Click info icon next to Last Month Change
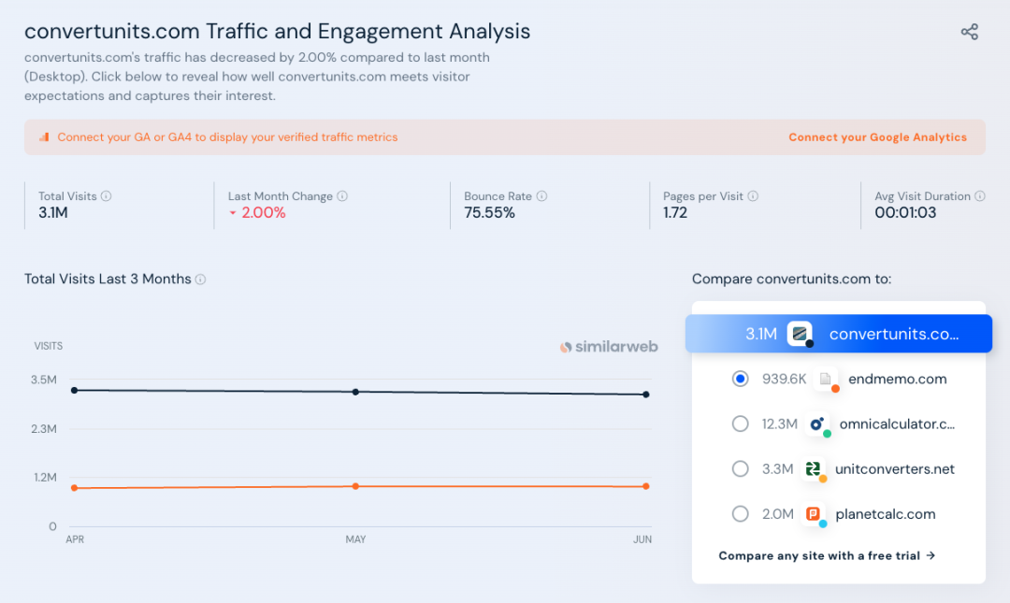1010x603 pixels. [x=342, y=196]
